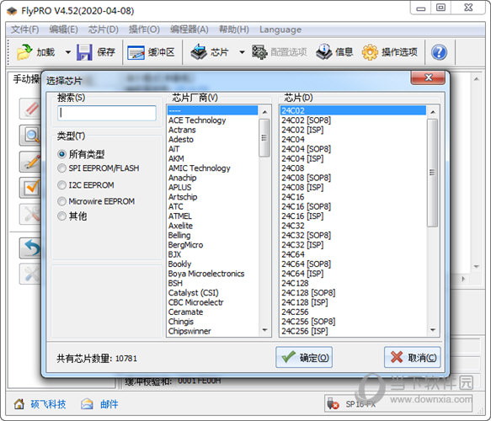Open the 芯片(D) menu
Image resolution: width=491 pixels, height=421 pixels.
coord(103,29)
